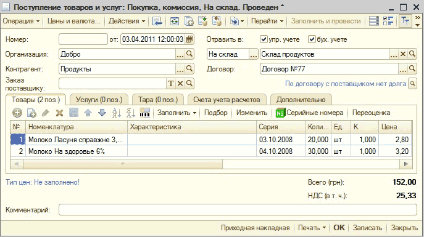Expand the Заполнить dropdown
This screenshot has width=424, height=237.
[177, 113]
